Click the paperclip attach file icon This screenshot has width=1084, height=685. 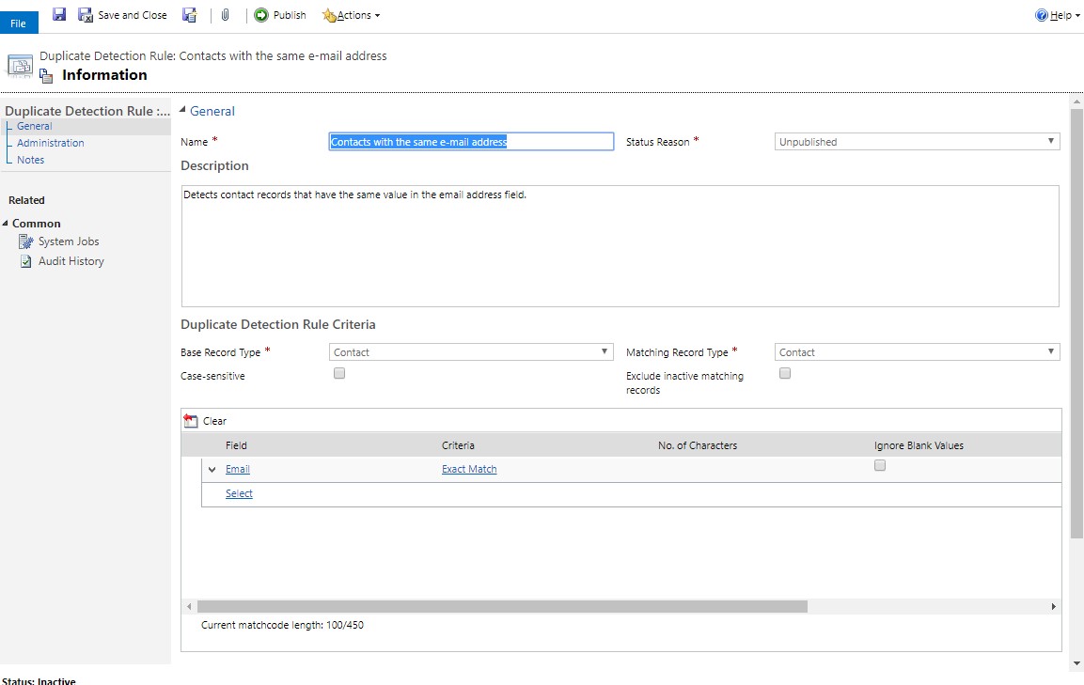point(226,15)
